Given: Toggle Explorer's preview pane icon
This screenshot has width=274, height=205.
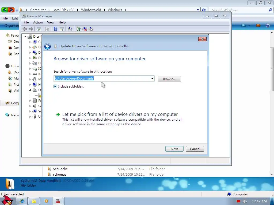Looking at the screenshot, I should coord(258,25).
